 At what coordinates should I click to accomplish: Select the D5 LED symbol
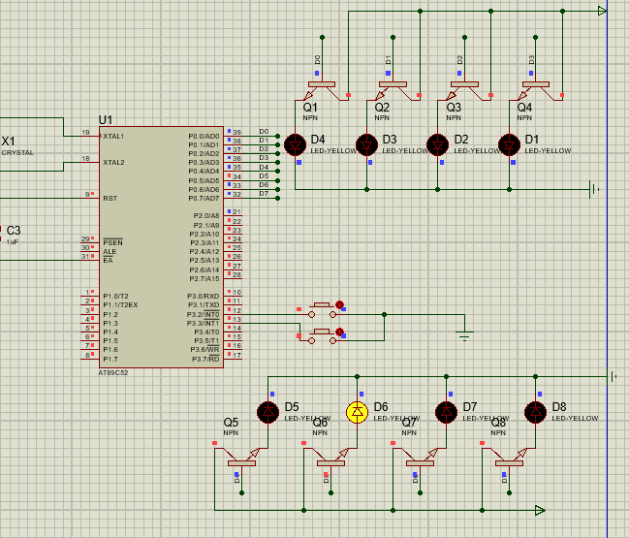(x=267, y=412)
